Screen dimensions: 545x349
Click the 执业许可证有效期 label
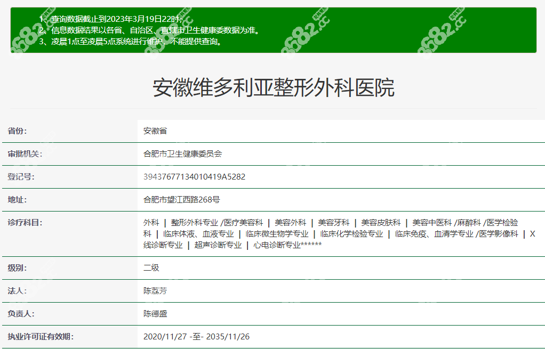pyautogui.click(x=41, y=337)
